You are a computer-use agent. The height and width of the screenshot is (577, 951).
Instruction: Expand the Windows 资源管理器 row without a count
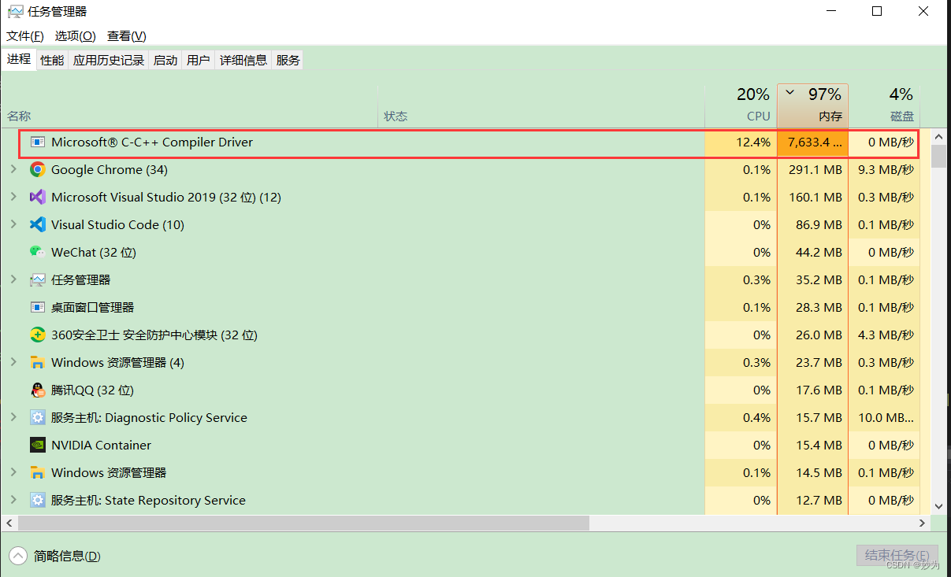click(13, 472)
